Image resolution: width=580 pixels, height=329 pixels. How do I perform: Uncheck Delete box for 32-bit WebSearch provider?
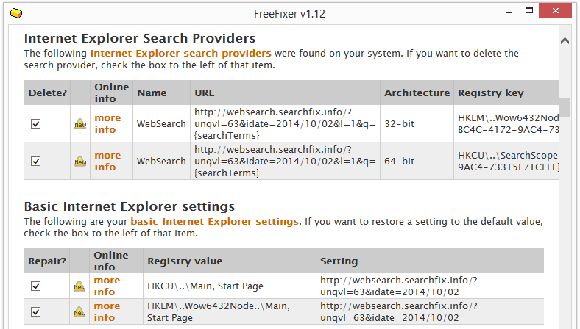36,123
